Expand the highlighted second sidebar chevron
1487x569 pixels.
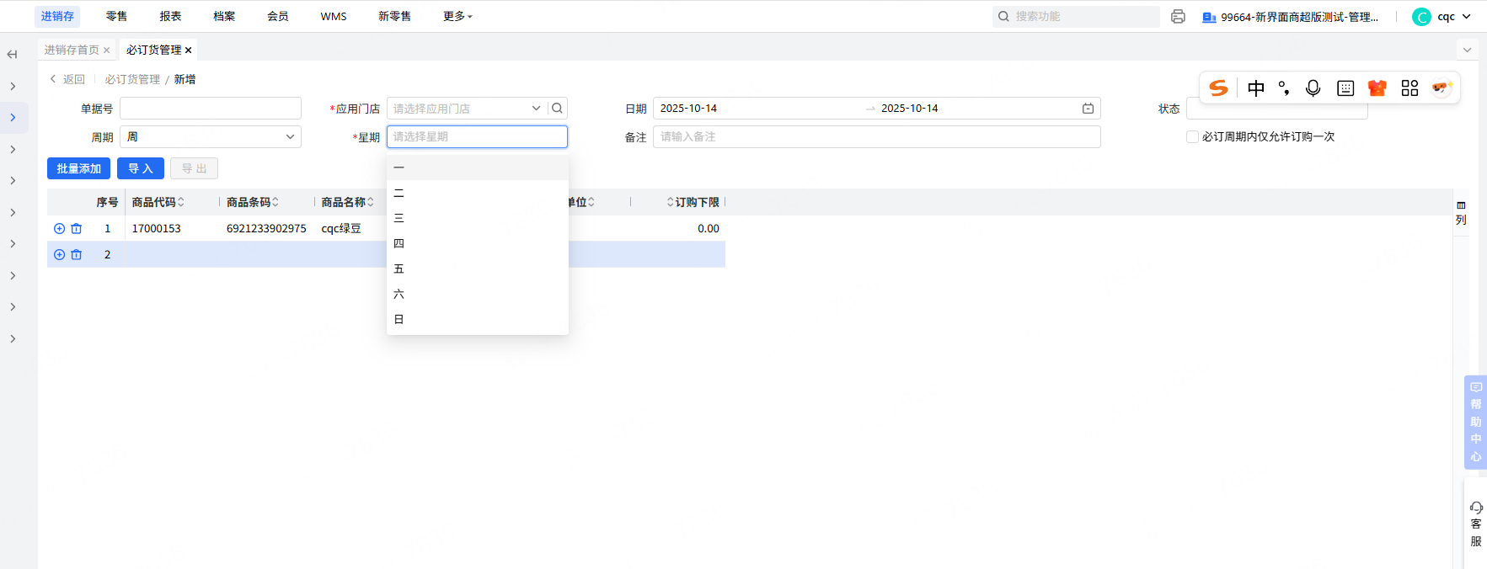(13, 118)
